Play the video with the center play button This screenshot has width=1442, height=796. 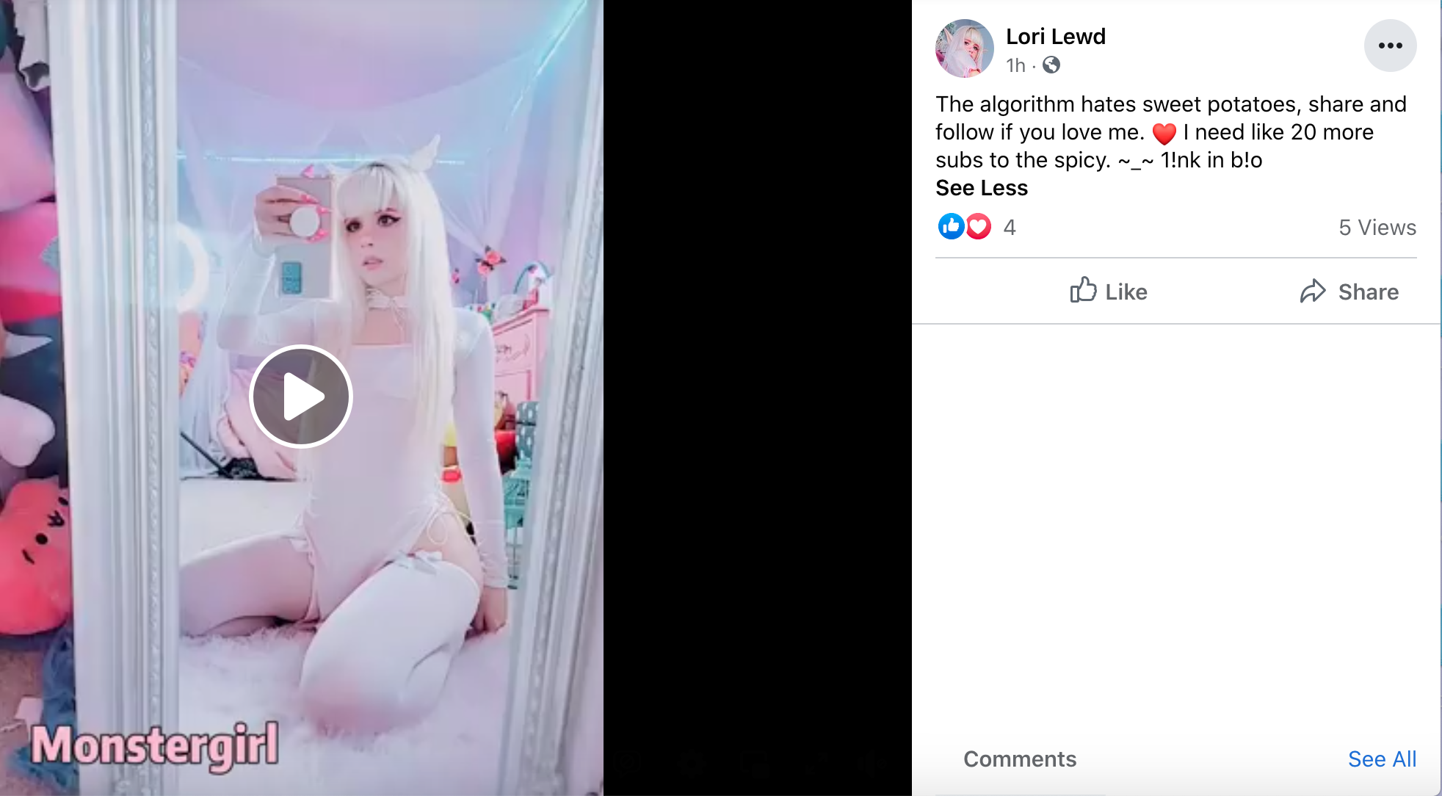point(301,397)
